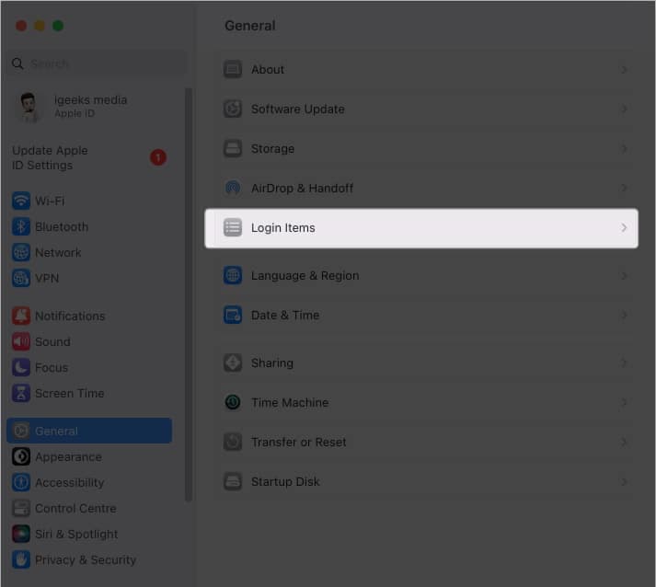Click the sidebar vertical scrollbar
Image resolution: width=656 pixels, height=587 pixels.
[x=189, y=294]
